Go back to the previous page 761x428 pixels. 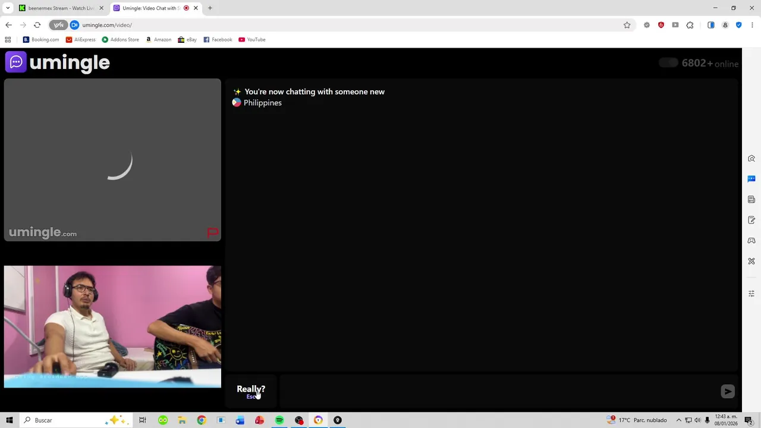[x=8, y=25]
